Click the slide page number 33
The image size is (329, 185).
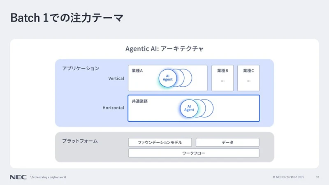(317, 177)
